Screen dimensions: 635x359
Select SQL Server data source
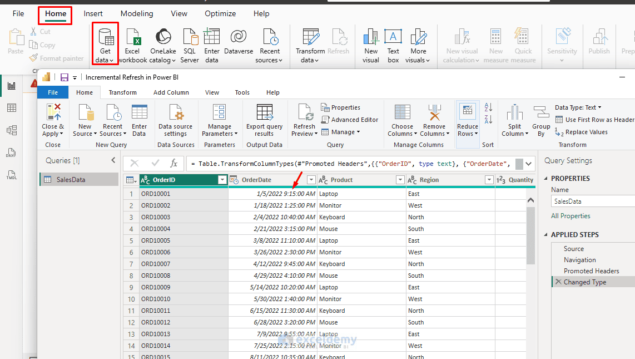tap(190, 46)
